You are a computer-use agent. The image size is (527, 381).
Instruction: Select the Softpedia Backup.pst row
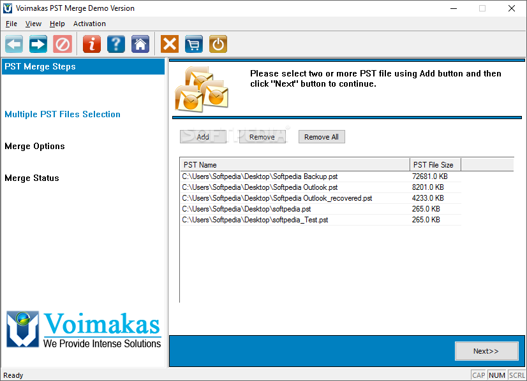(321, 176)
